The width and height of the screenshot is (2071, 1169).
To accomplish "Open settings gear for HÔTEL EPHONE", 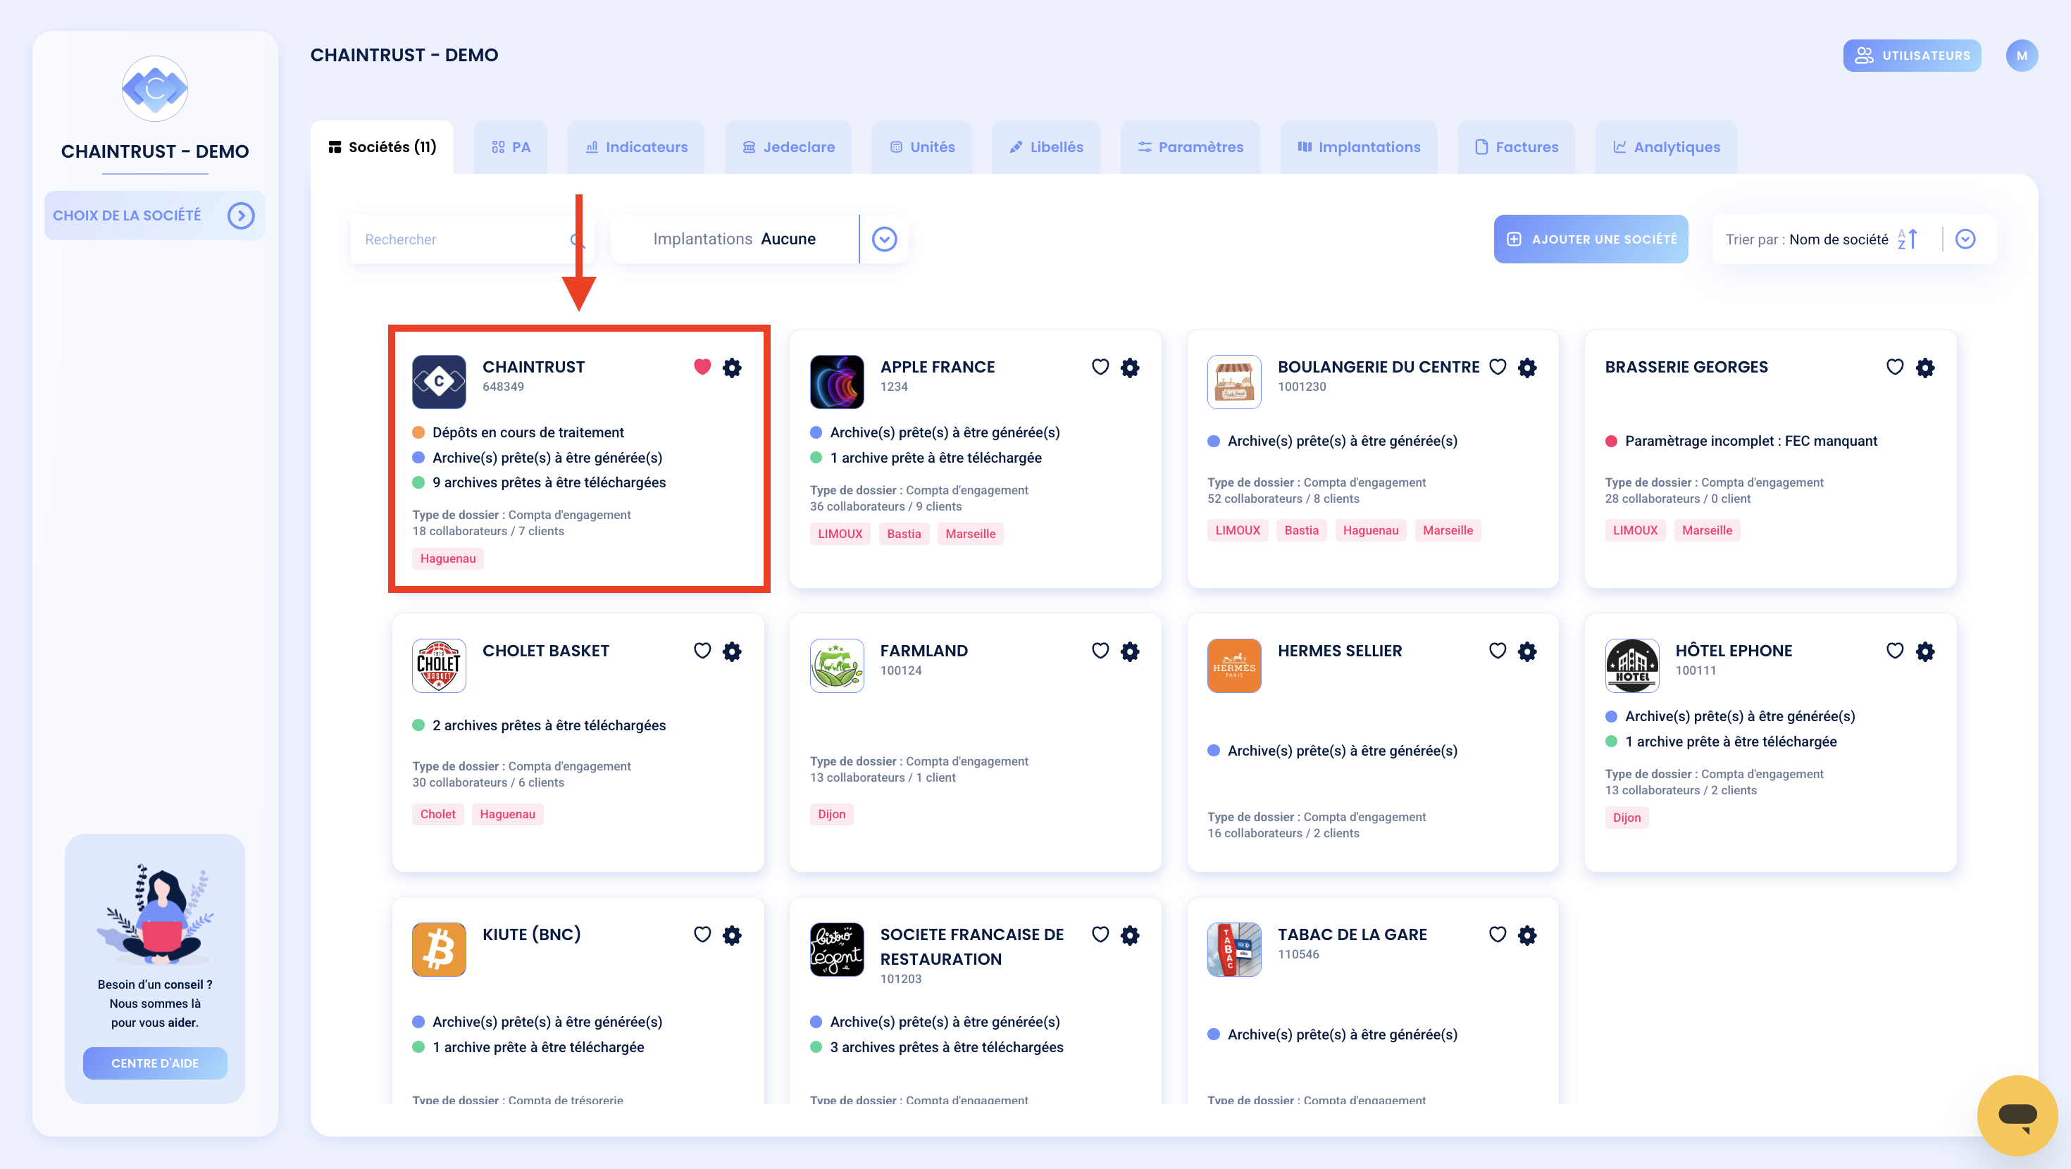I will (x=1924, y=651).
